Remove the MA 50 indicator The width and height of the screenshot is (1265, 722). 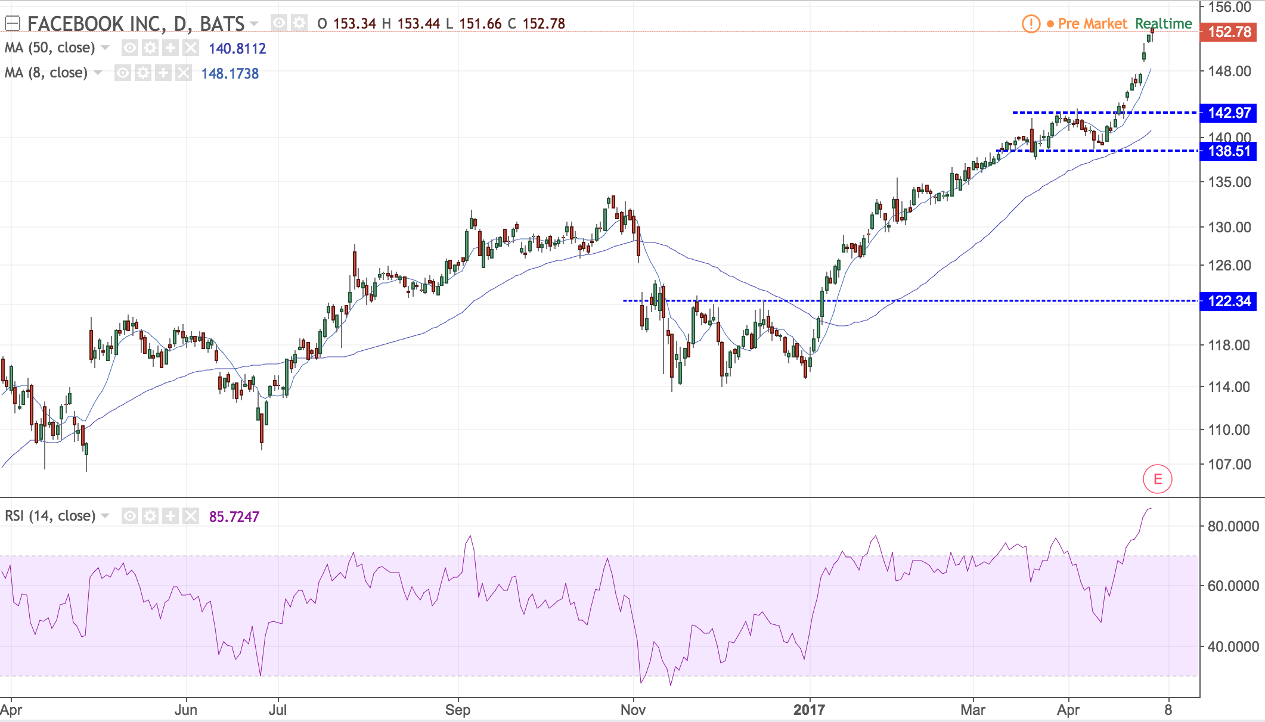[190, 48]
